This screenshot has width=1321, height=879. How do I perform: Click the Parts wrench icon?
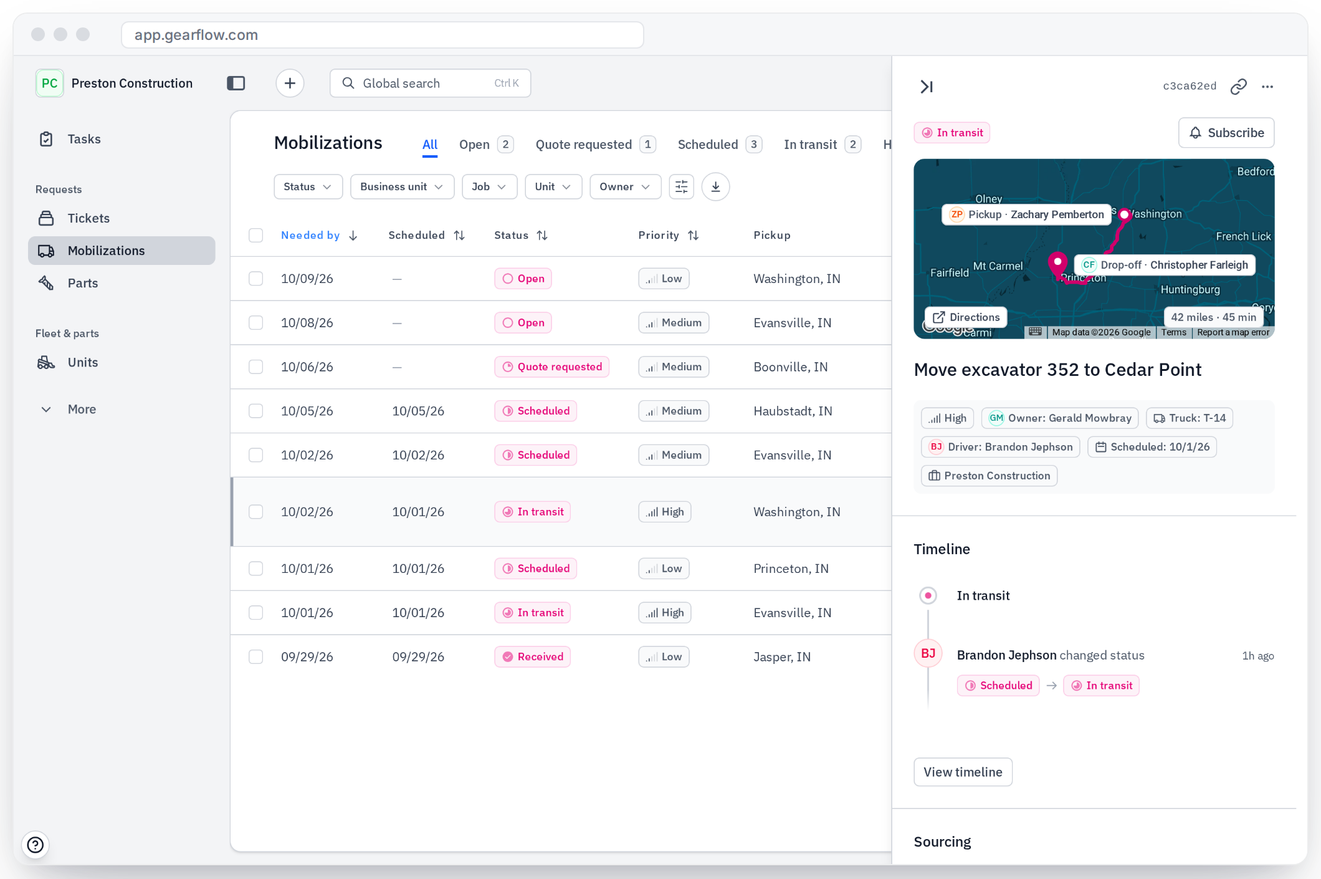46,283
